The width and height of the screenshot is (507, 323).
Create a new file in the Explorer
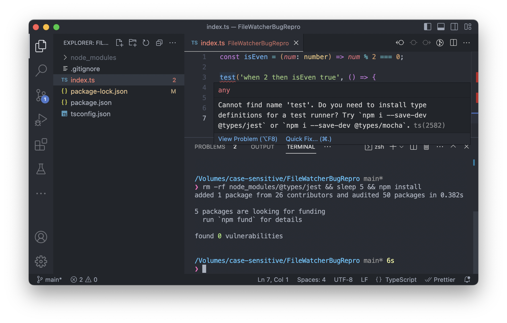click(x=119, y=43)
